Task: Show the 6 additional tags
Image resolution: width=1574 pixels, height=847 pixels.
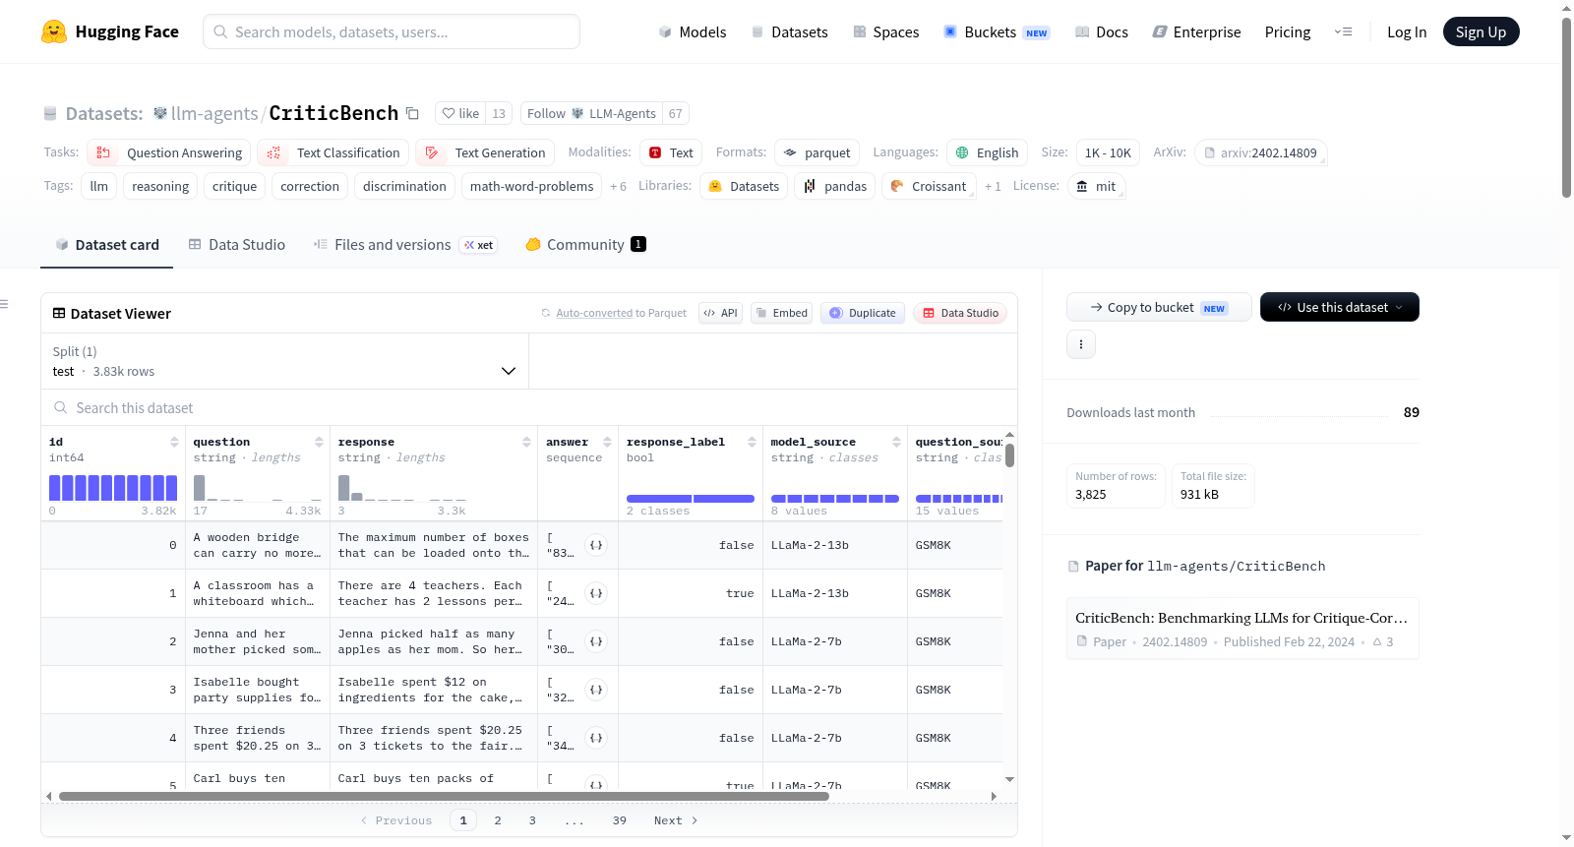Action: tap(618, 186)
